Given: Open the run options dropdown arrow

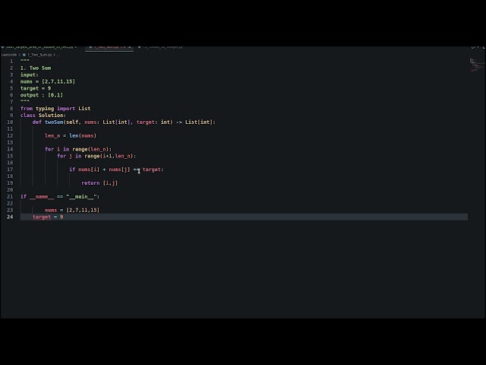Looking at the screenshot, I should coord(478,47).
